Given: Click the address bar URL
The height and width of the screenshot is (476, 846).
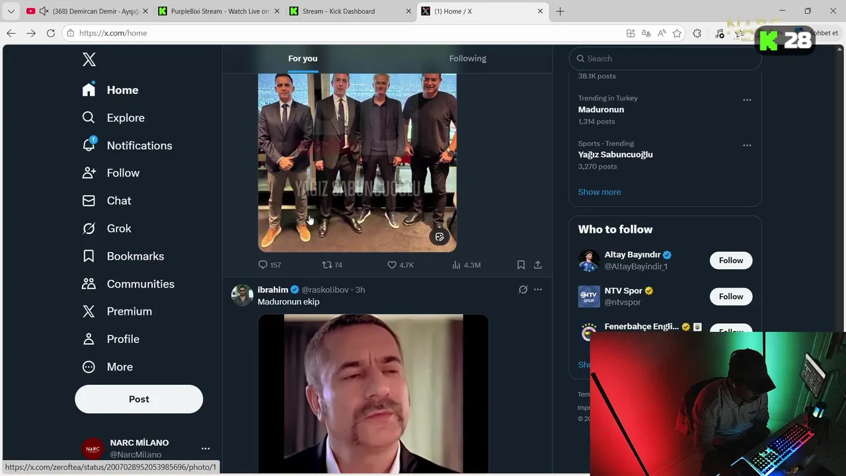Looking at the screenshot, I should [x=113, y=33].
